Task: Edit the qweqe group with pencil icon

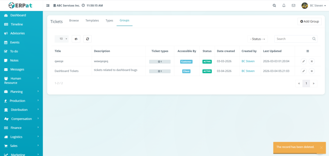Action: coord(303,61)
